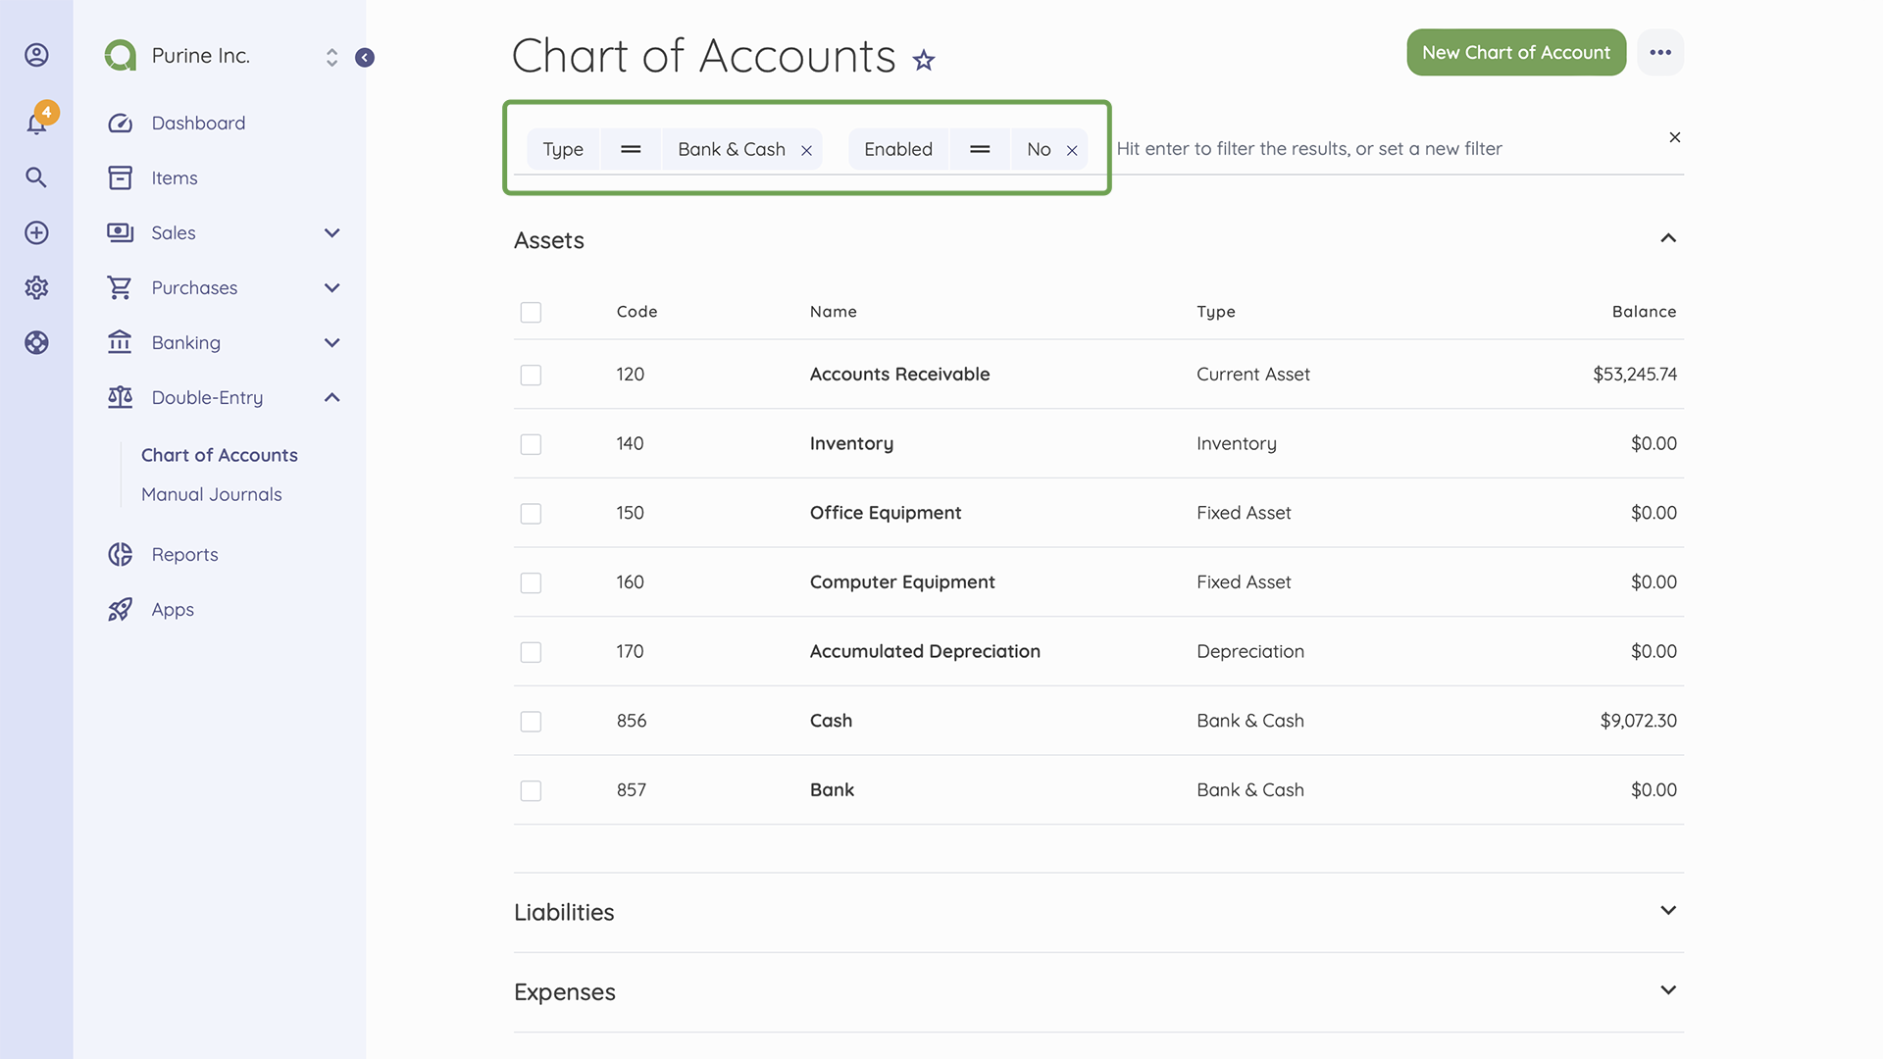Select the Dashboard speedometer icon
Viewport: 1883px width, 1059px height.
[120, 123]
